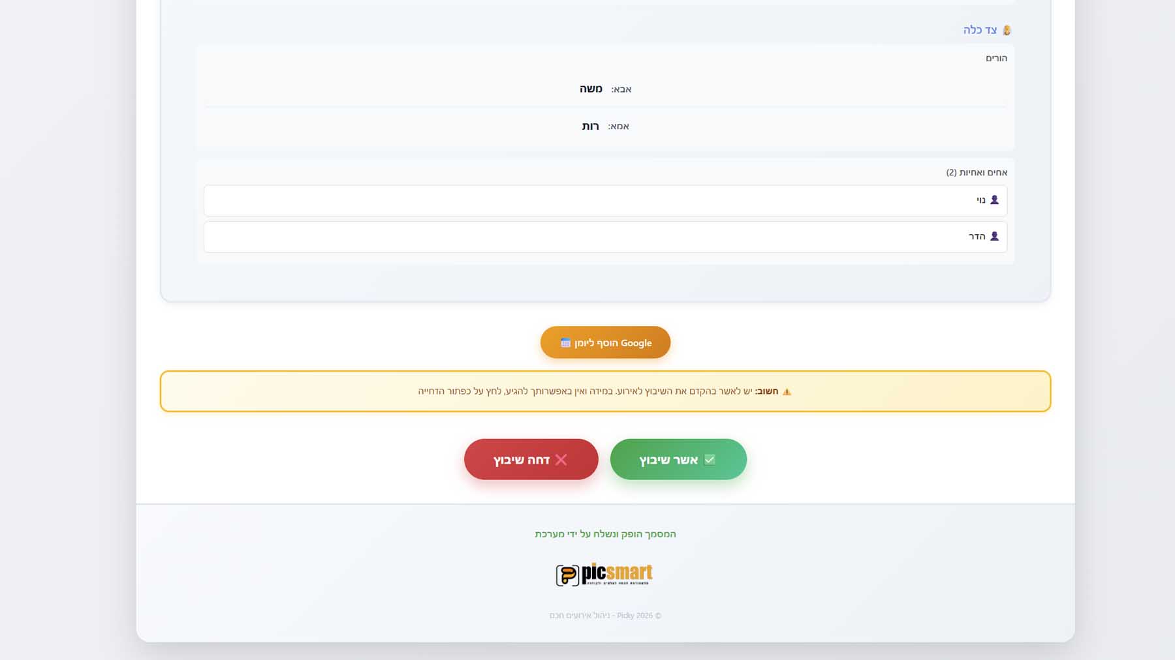Viewport: 1175px width, 660px height.
Task: Click the הורים section label
Action: (x=996, y=58)
